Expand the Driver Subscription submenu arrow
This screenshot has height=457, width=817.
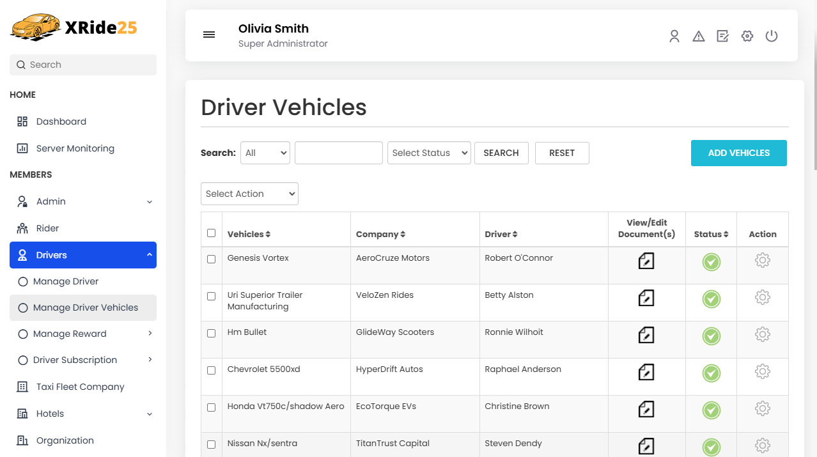[150, 359]
